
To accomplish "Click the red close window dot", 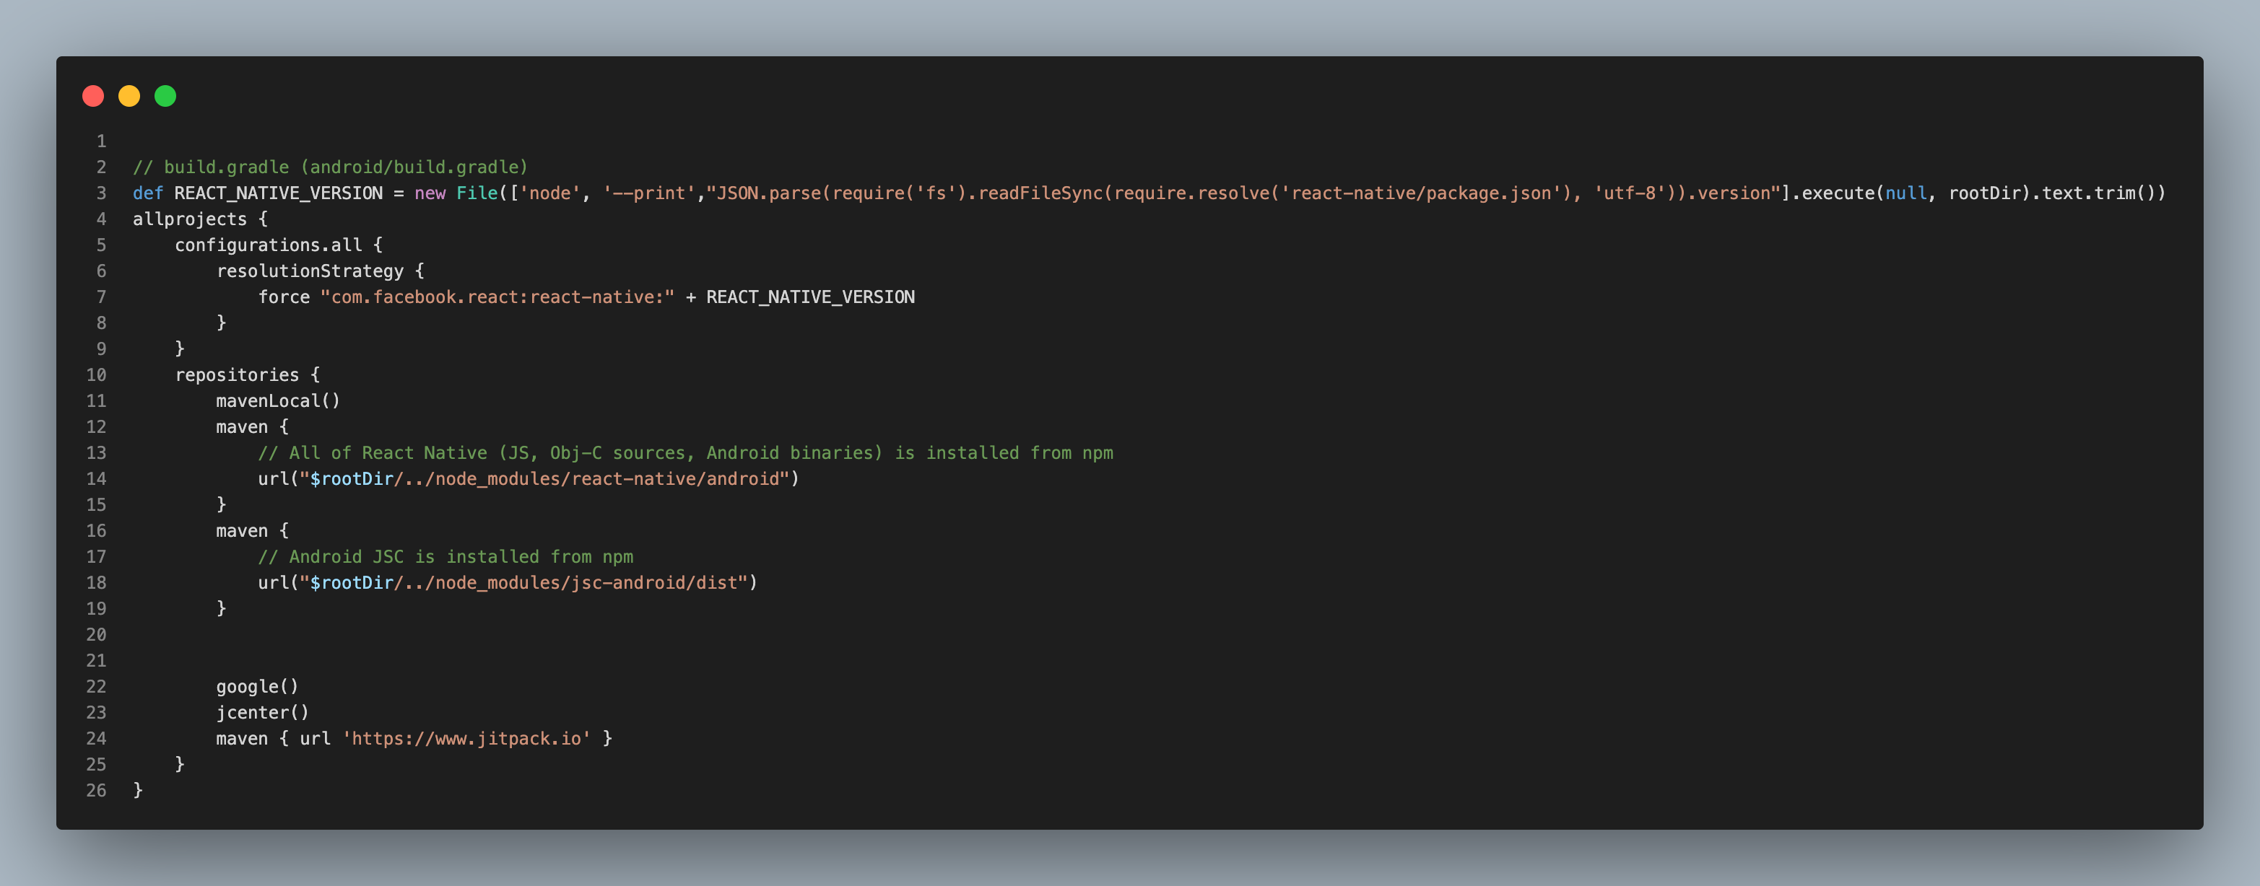I will [x=93, y=97].
